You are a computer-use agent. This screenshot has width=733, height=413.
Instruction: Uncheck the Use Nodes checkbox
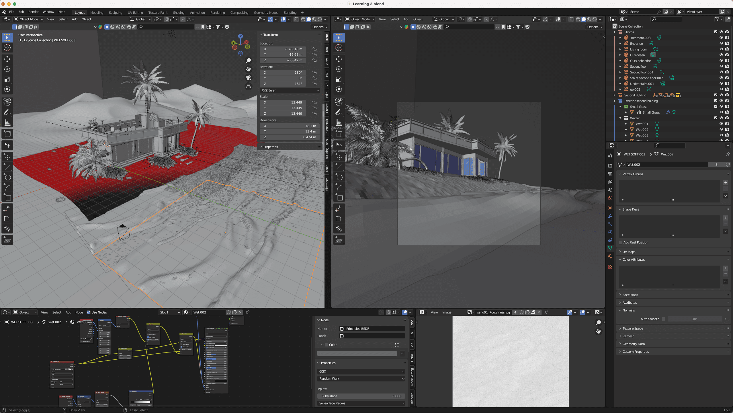89,312
